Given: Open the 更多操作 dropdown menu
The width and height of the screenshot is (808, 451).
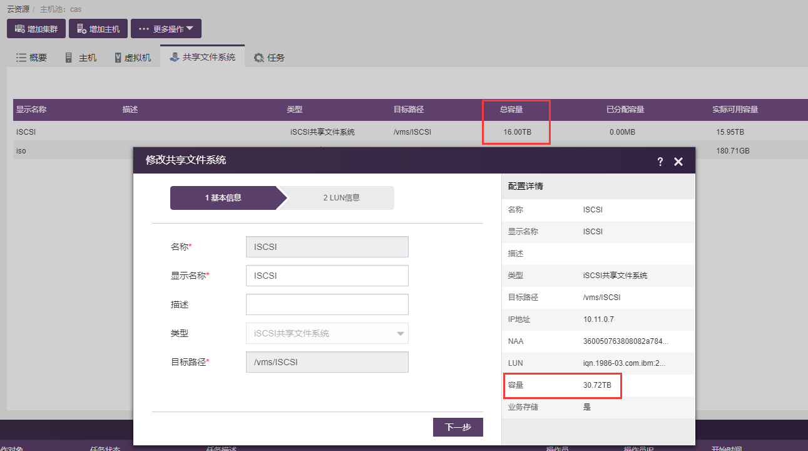Looking at the screenshot, I should pyautogui.click(x=166, y=29).
